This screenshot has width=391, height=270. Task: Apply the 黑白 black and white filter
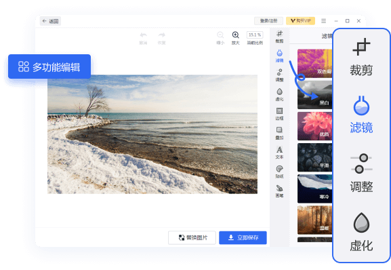coord(314,95)
